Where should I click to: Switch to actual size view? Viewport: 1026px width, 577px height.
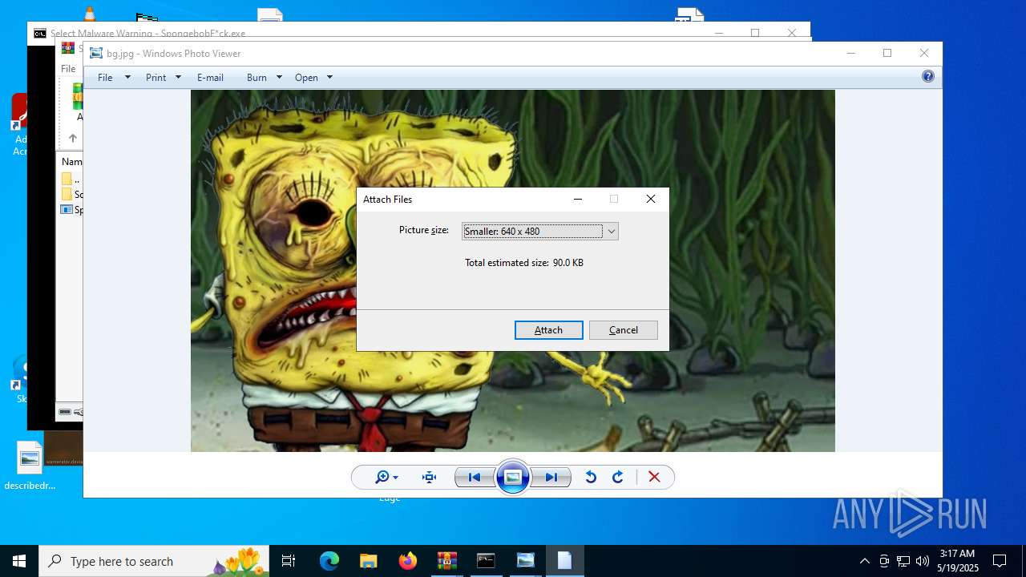pos(429,478)
